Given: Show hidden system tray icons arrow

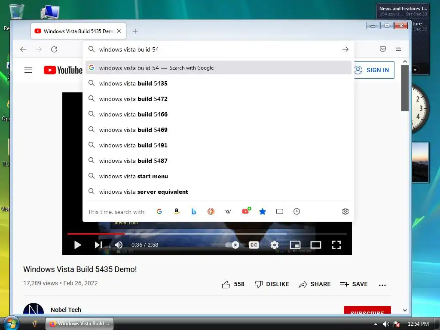Looking at the screenshot, I should 376,324.
